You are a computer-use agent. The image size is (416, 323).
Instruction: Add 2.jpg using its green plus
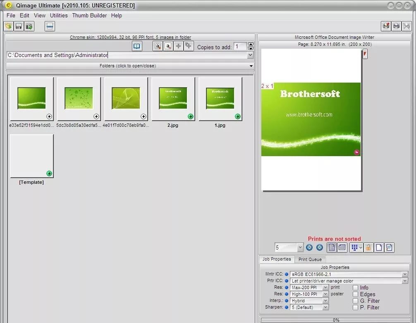191,116
